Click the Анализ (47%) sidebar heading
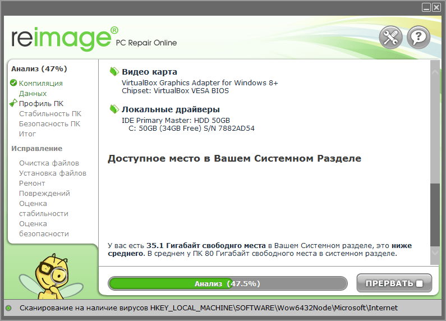The image size is (446, 321). (39, 68)
